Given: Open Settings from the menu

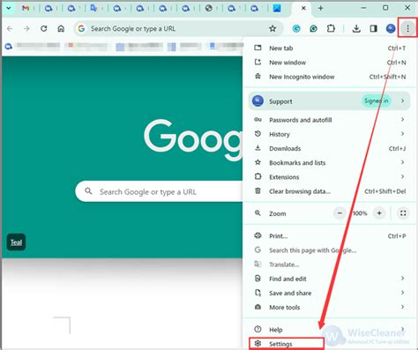Looking at the screenshot, I should tap(287, 344).
